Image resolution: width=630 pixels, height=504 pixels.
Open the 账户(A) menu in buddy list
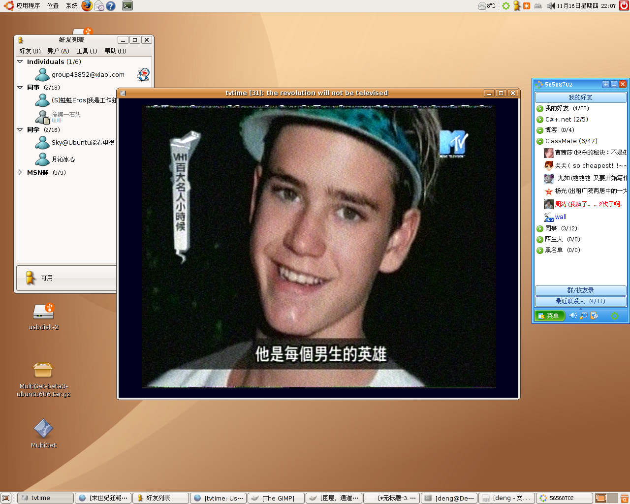59,51
